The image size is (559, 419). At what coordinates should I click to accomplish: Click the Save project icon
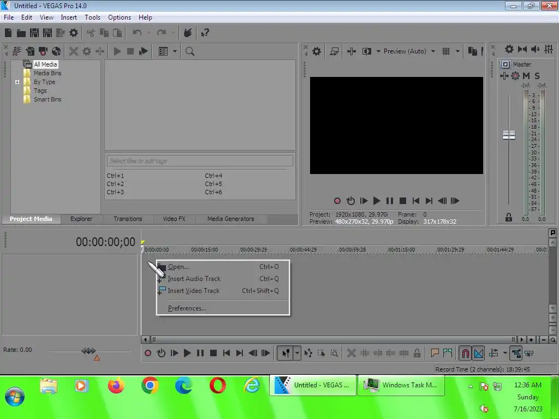[x=34, y=33]
